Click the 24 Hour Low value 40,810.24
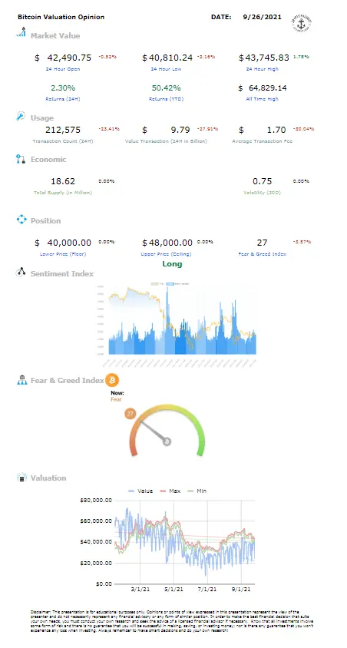Screen dimensions: 347x648 170,58
